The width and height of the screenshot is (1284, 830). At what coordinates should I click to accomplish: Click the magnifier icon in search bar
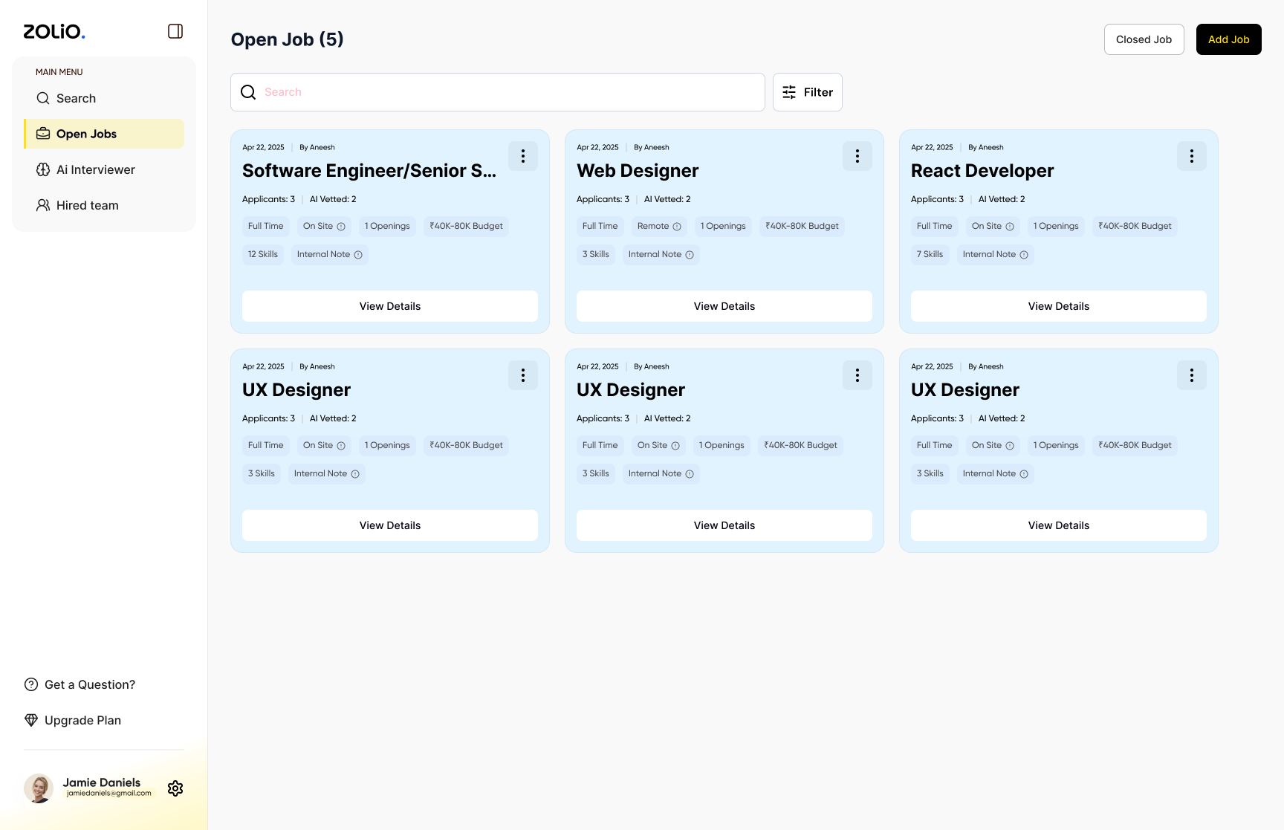tap(248, 92)
